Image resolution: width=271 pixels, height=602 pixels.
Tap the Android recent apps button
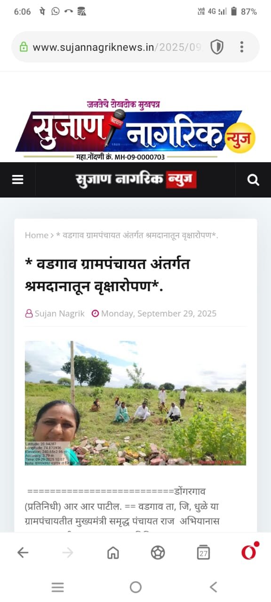coord(57,587)
